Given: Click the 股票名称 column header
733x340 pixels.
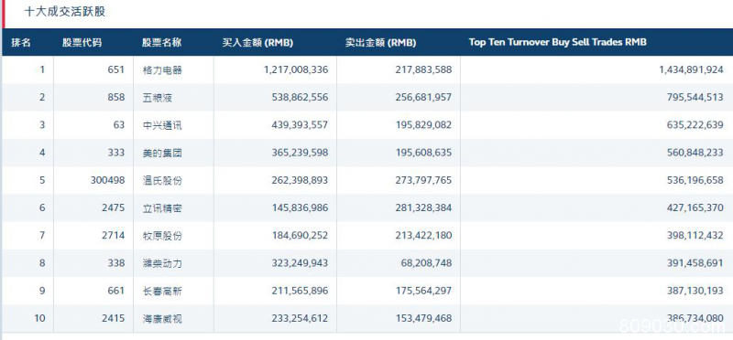Looking at the screenshot, I should point(162,42).
